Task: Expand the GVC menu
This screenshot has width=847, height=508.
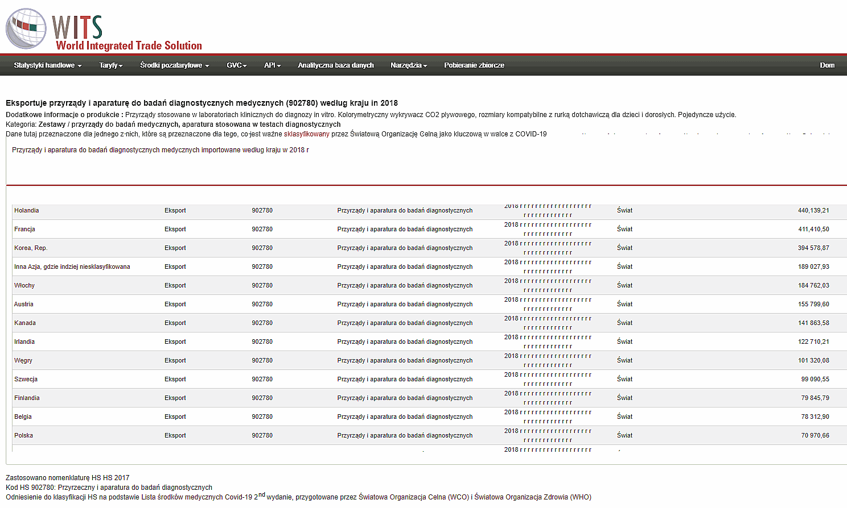Action: pyautogui.click(x=237, y=65)
